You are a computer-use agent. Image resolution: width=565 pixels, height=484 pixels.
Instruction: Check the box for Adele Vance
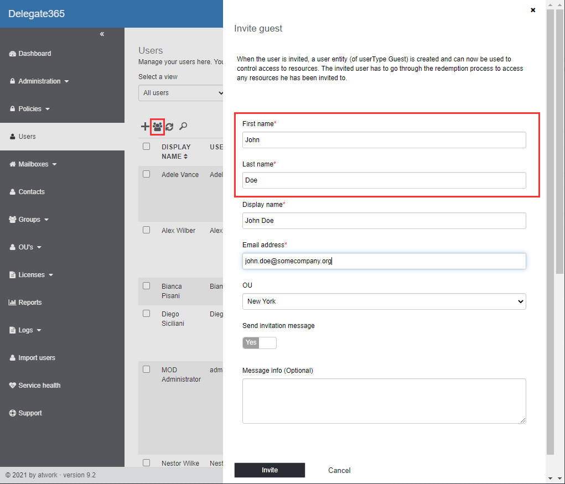click(x=147, y=174)
